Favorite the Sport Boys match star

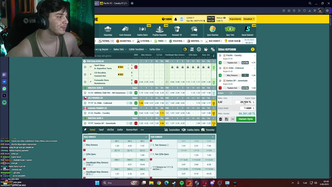pyautogui.click(x=85, y=67)
